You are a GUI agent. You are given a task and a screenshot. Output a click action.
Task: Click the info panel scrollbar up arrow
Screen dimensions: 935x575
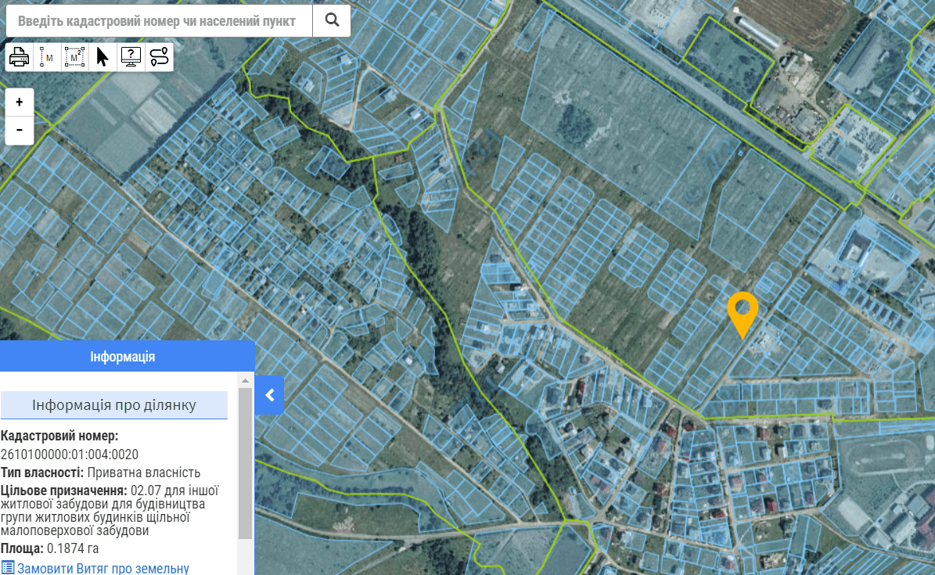click(x=246, y=381)
